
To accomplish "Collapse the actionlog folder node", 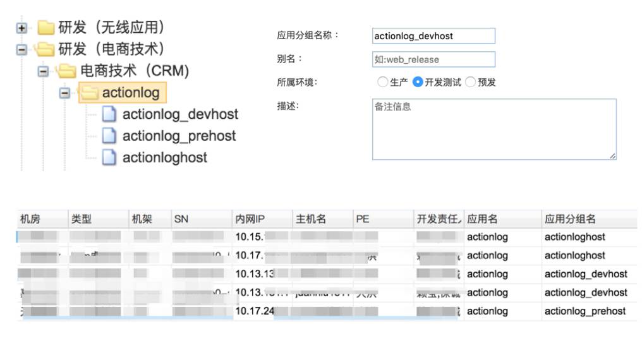I will (64, 93).
